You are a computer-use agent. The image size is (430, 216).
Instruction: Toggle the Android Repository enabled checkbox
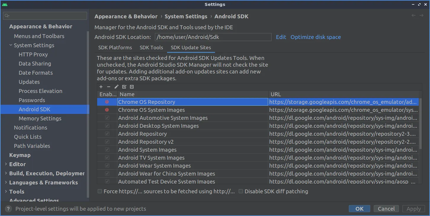click(x=107, y=134)
